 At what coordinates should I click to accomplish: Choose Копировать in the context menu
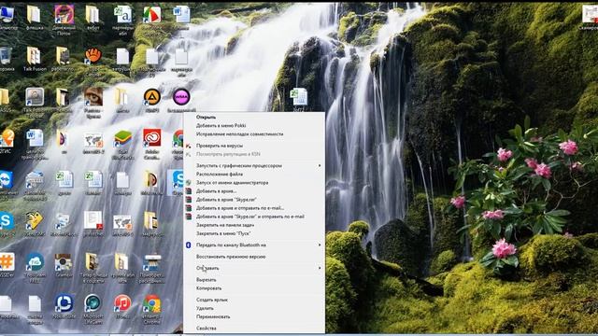(208, 288)
